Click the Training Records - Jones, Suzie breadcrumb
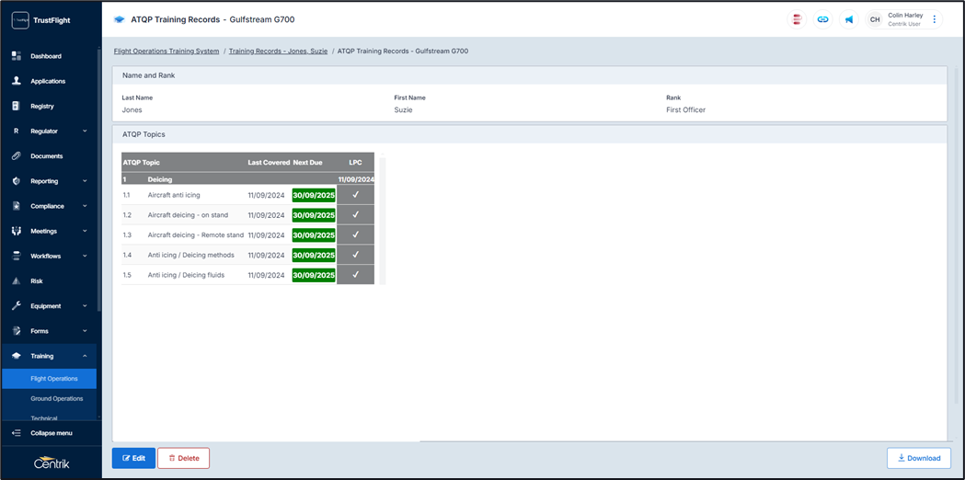The width and height of the screenshot is (965, 480). click(277, 51)
